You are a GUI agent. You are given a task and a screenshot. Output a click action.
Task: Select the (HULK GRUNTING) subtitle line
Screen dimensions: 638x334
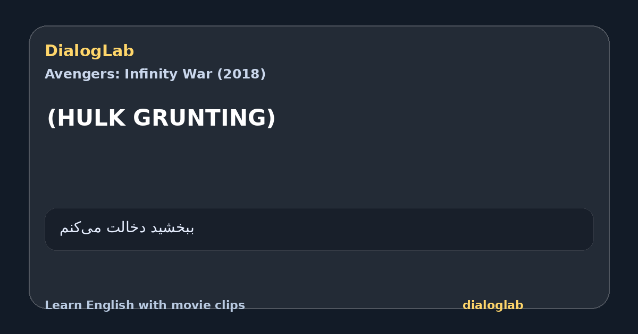[161, 118]
